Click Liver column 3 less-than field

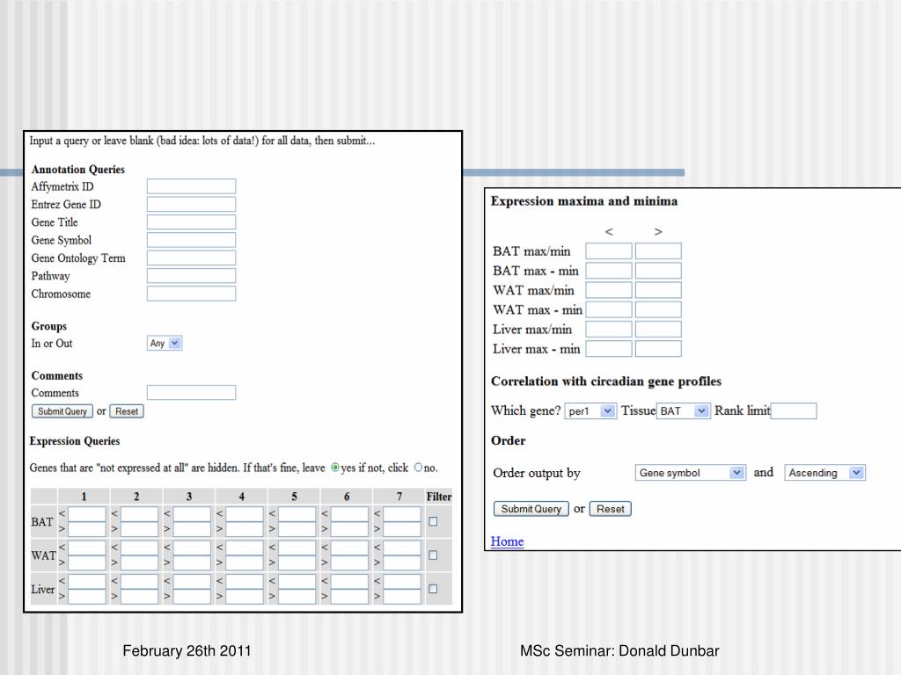click(x=192, y=582)
